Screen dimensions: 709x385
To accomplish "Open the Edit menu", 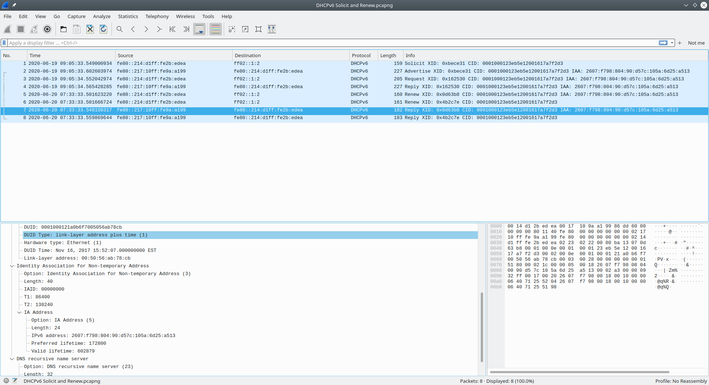I will (x=23, y=16).
